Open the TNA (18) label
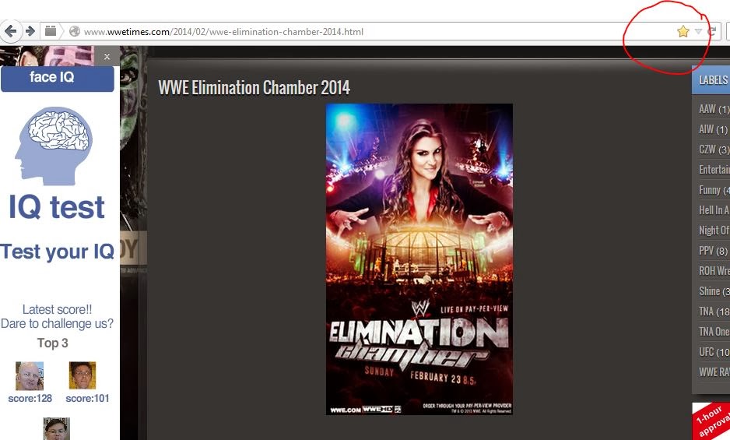This screenshot has height=440, width=730. pyautogui.click(x=714, y=312)
